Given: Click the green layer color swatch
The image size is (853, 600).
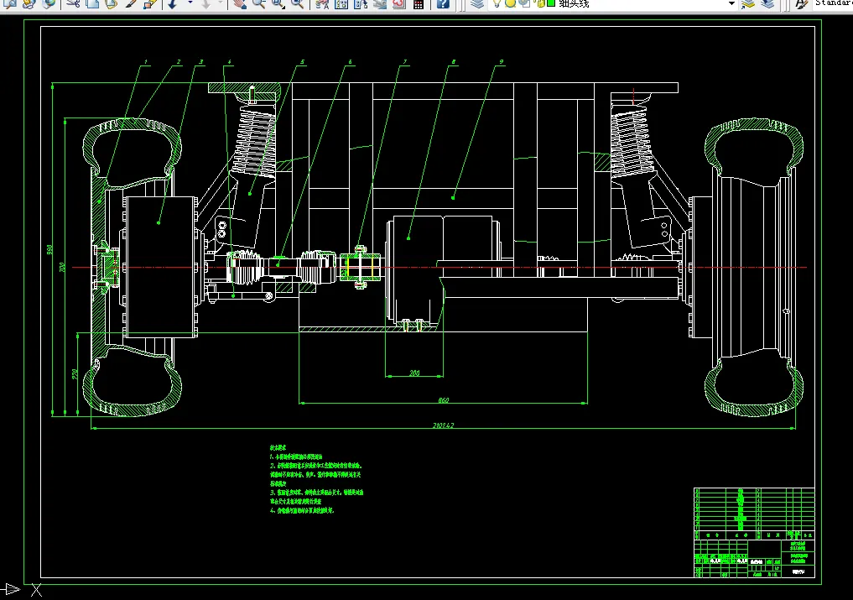Looking at the screenshot, I should pos(551,3).
